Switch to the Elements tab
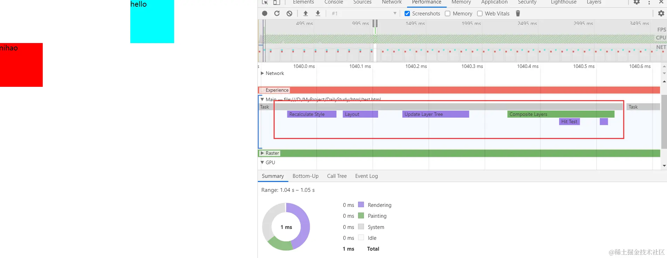This screenshot has height=258, width=667. pyautogui.click(x=303, y=2)
